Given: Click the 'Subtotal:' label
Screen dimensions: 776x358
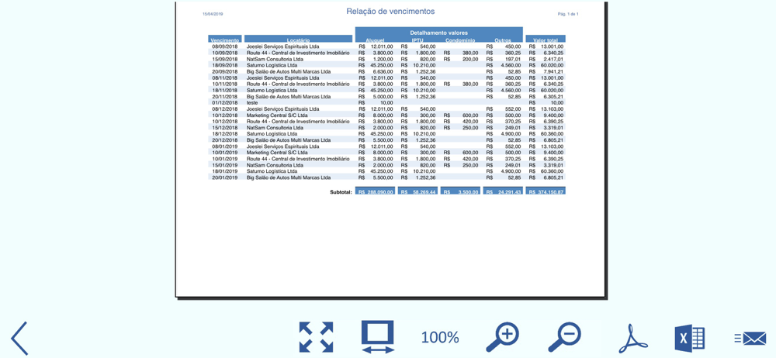Looking at the screenshot, I should click(341, 192).
